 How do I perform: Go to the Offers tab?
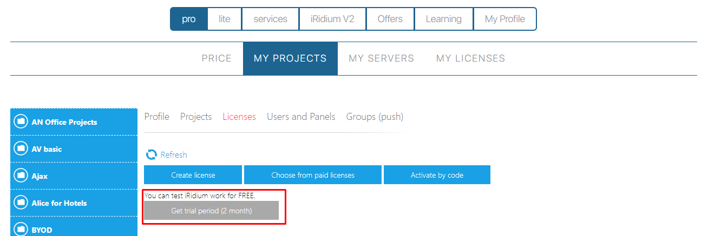[390, 19]
